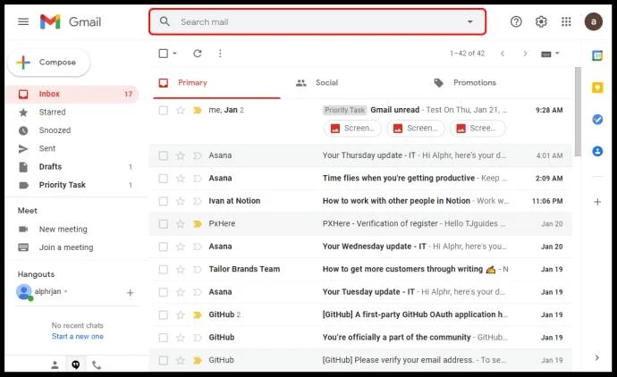Select the Ivan at Notion checkbox
The image size is (617, 377).
[164, 201]
